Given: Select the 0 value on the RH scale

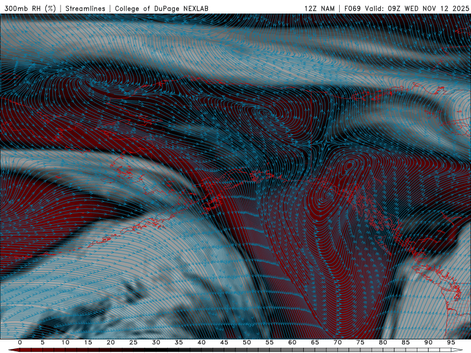Looking at the screenshot, I should point(20,342).
